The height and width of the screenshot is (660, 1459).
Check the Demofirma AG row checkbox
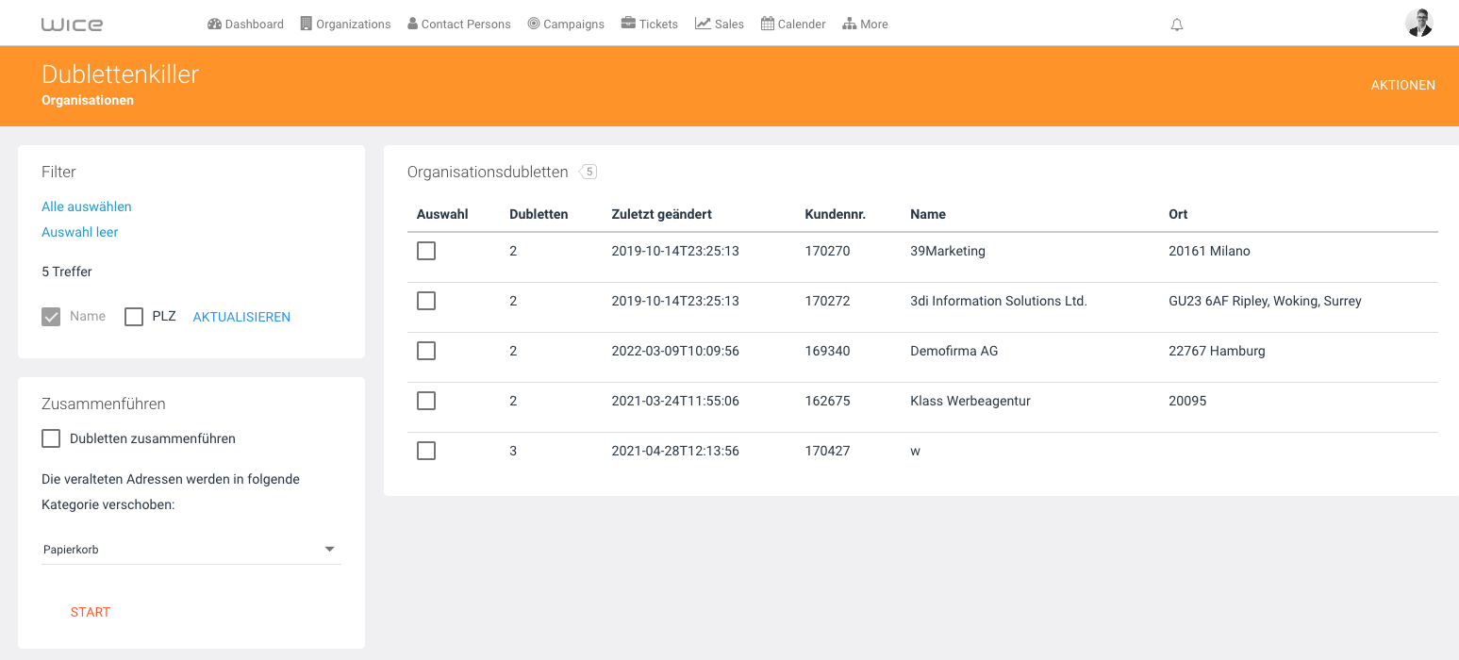(x=426, y=351)
